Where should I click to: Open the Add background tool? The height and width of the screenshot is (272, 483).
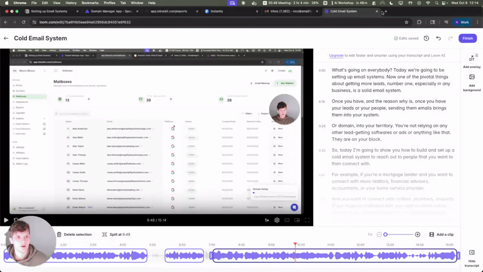472,83
